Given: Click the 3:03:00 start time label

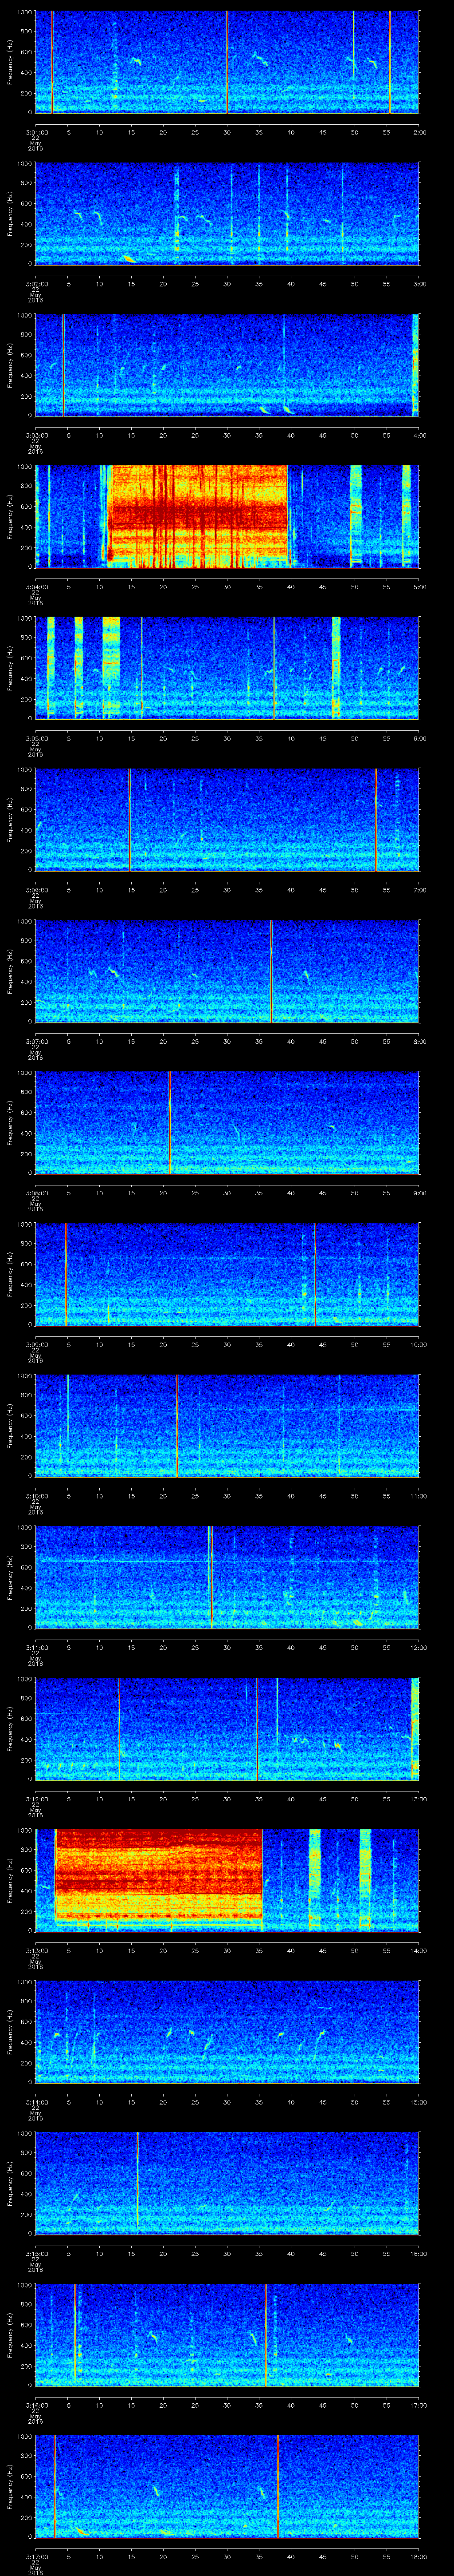Looking at the screenshot, I should 36,435.
